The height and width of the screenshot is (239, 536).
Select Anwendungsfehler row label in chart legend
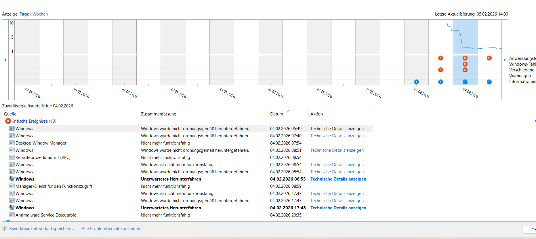pyautogui.click(x=522, y=58)
